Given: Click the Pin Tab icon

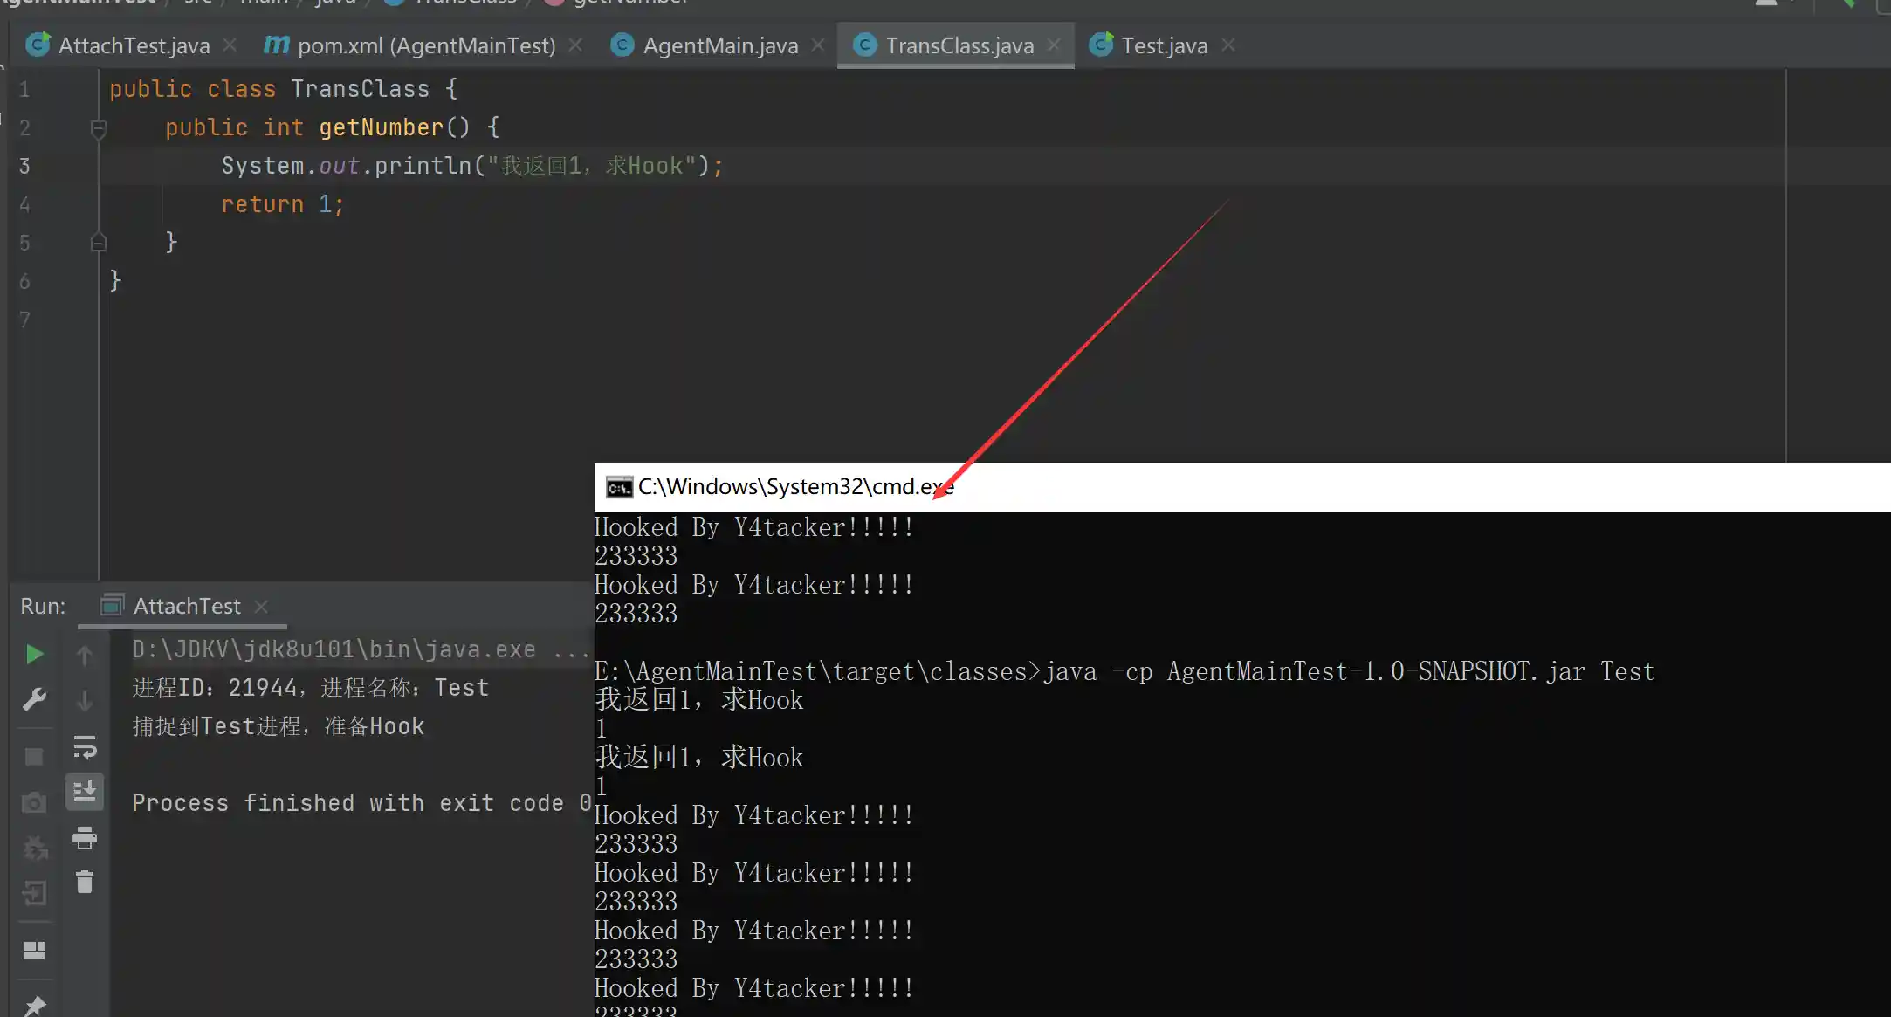Looking at the screenshot, I should 34,1006.
